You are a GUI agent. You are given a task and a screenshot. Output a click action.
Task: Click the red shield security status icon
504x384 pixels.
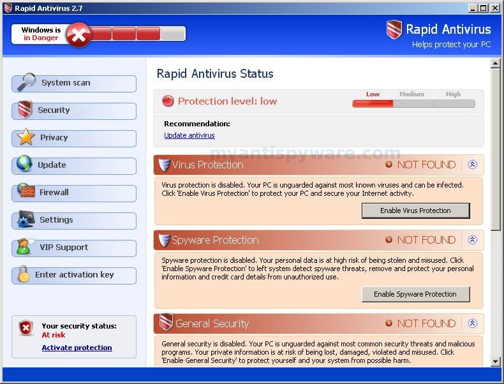26,328
